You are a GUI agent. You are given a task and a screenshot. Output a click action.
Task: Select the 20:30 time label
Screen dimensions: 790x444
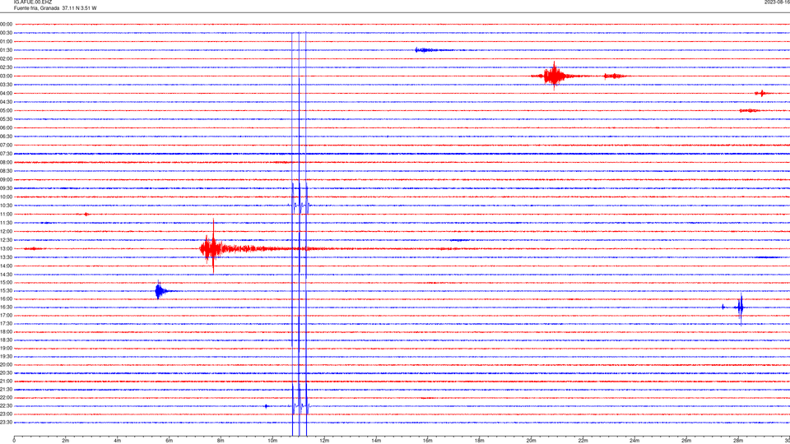(6, 373)
